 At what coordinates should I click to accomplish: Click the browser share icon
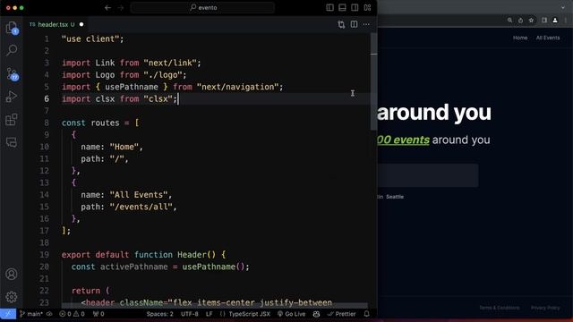click(520, 21)
